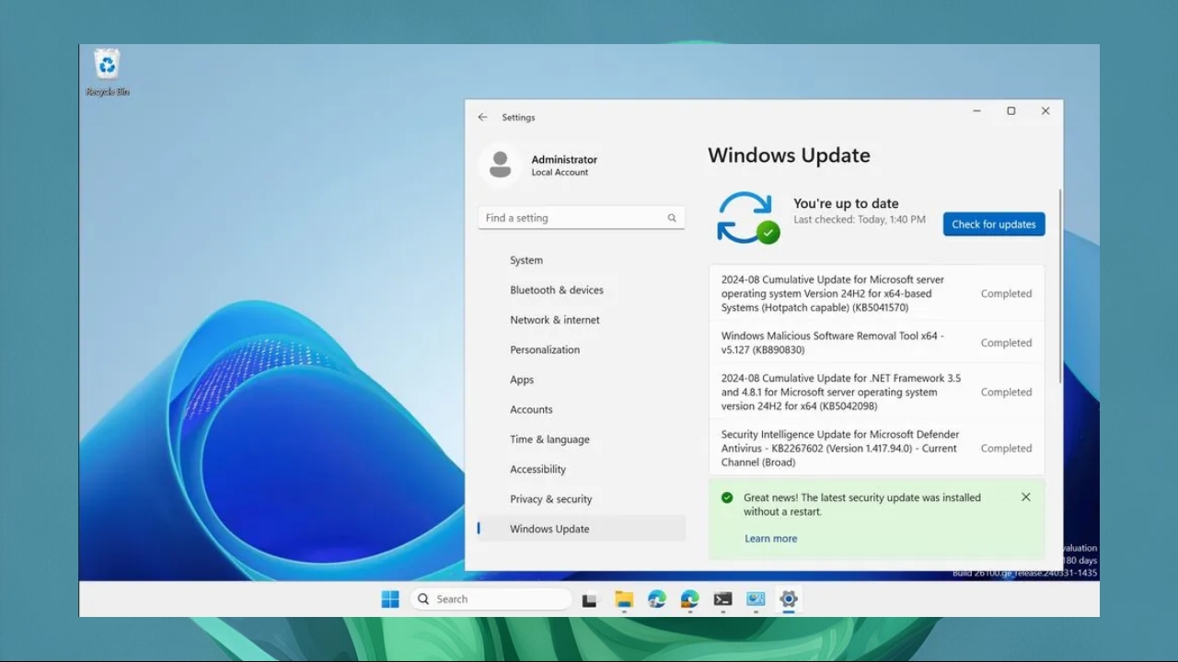
Task: Open the Recycle Bin desktop icon
Action: click(x=108, y=72)
